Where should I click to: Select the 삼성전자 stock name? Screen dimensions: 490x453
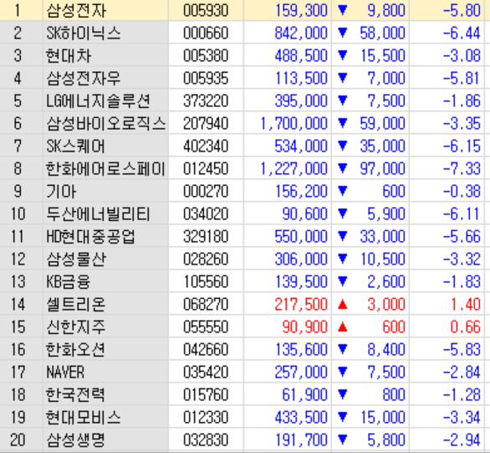tap(76, 10)
